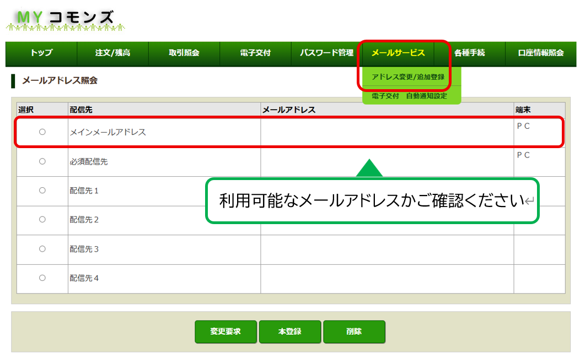
Task: Choose 電子交付 自動通知設定 submenu item
Action: coord(409,96)
